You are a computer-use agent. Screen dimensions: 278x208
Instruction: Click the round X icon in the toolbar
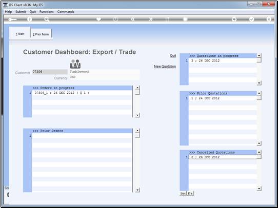269,19
